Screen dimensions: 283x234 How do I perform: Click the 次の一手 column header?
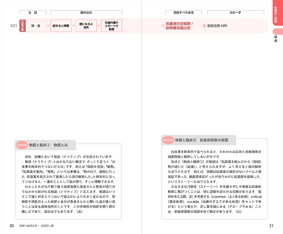235,12
